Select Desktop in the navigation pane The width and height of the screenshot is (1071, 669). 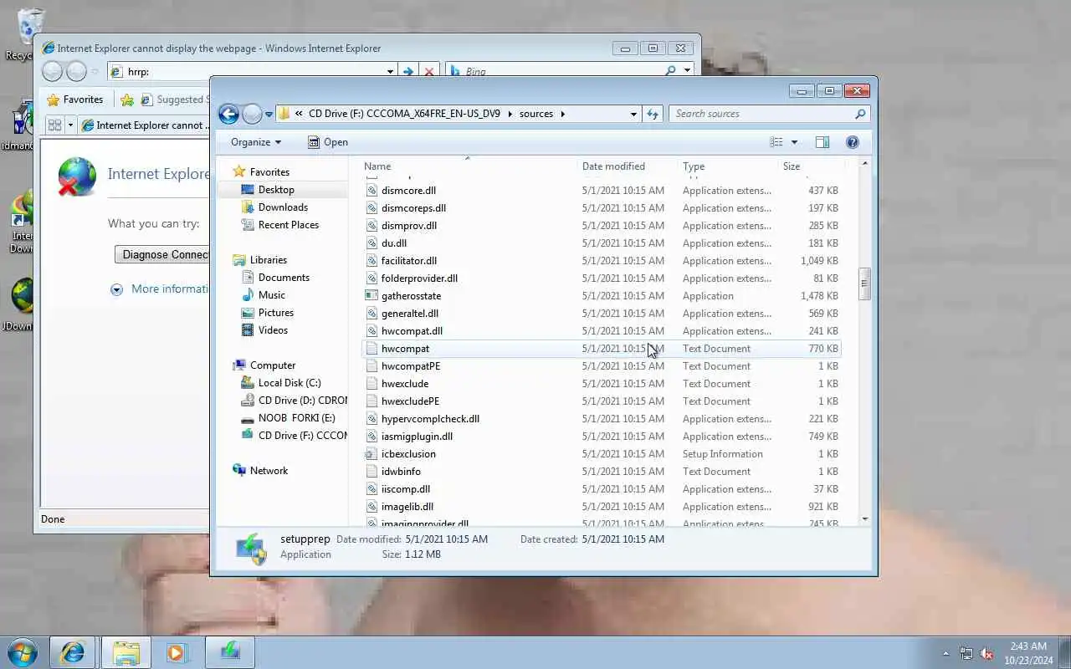(x=276, y=190)
